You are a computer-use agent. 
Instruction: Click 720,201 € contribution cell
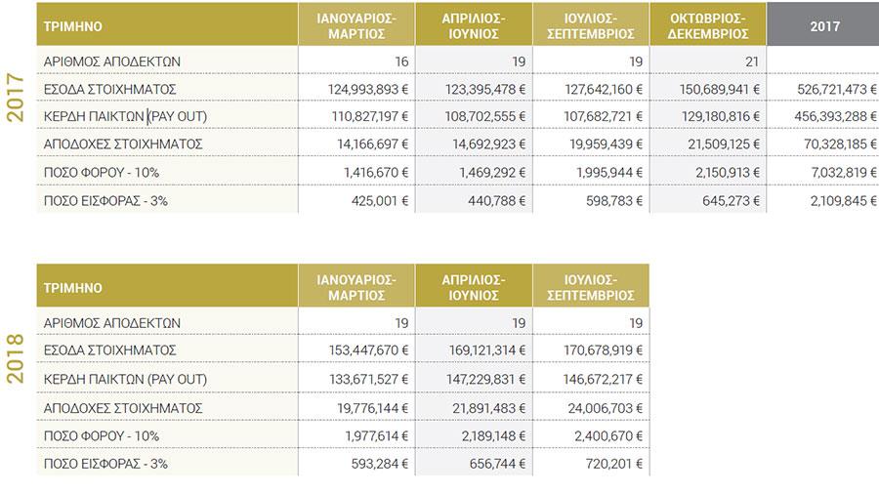(591, 463)
